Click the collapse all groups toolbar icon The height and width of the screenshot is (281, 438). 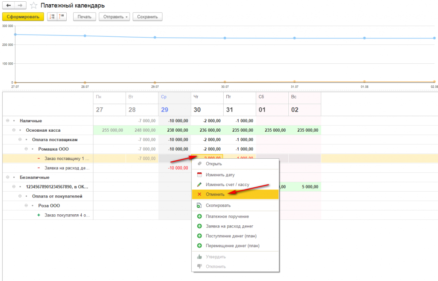(62, 17)
